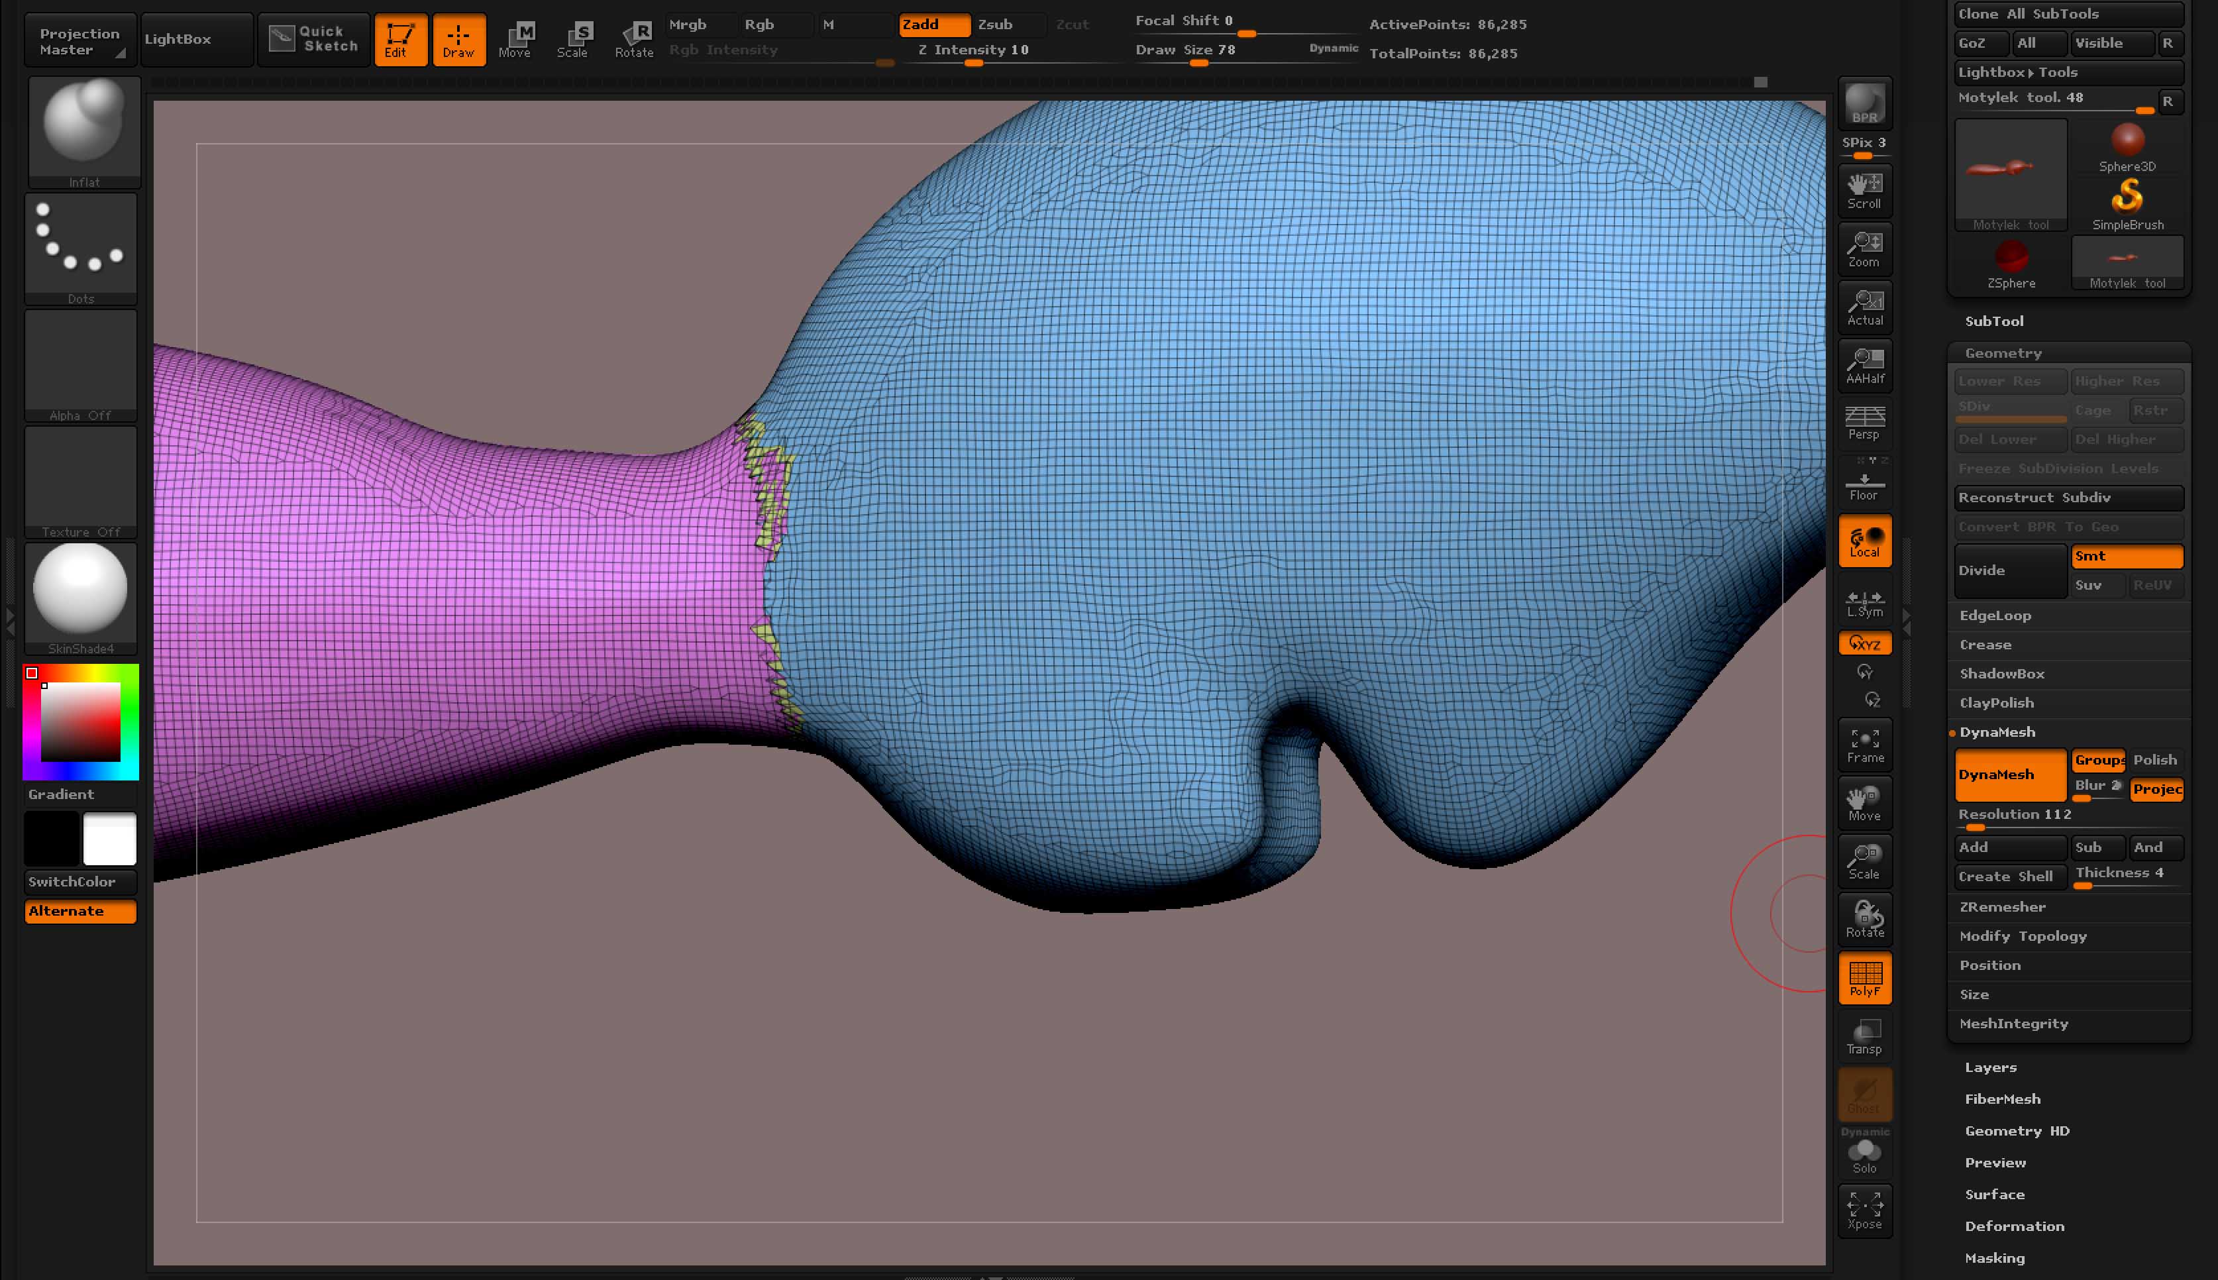
Task: Toggle the PolyF polyframe display icon
Action: (1865, 978)
